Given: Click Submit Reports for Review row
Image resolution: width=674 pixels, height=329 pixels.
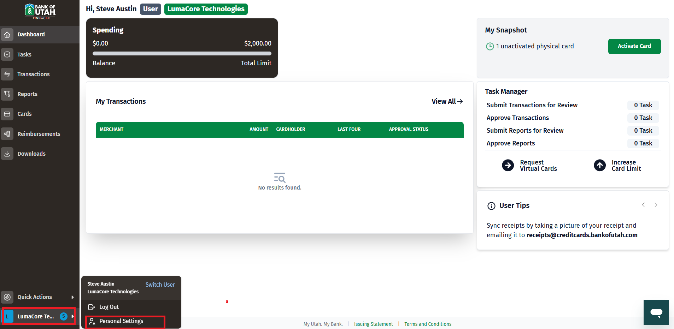Looking at the screenshot, I should coord(573,131).
